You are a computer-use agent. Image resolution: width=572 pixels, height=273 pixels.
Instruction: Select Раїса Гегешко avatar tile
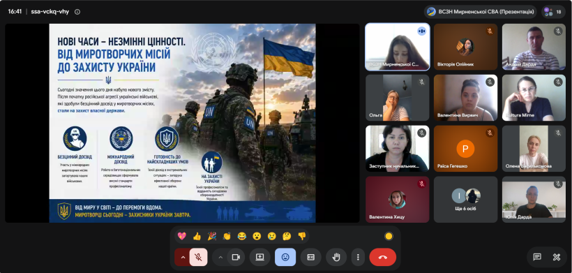[x=465, y=149]
